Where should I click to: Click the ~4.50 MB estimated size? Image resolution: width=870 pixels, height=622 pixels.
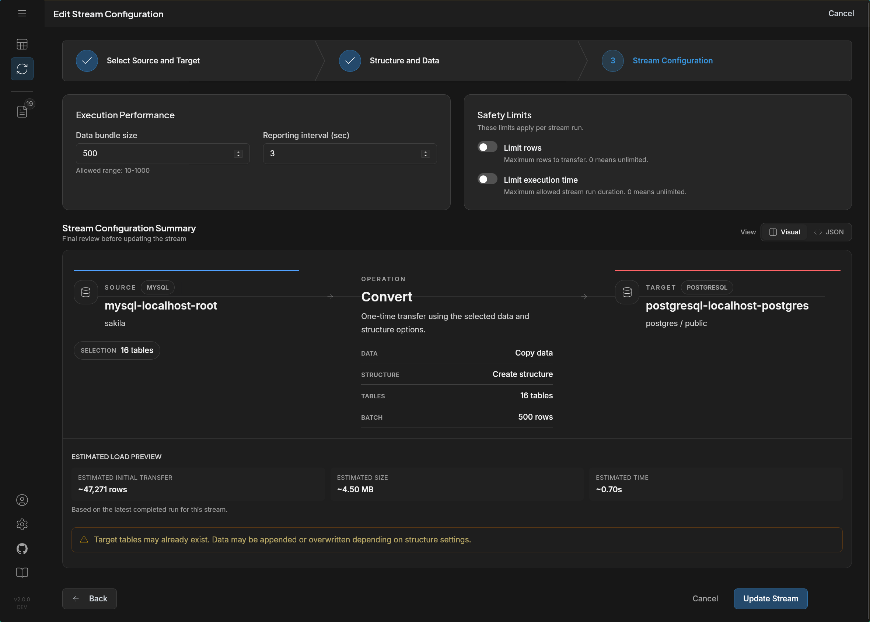pyautogui.click(x=355, y=489)
